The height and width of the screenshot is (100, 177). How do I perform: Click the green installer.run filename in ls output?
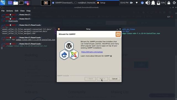141,33
